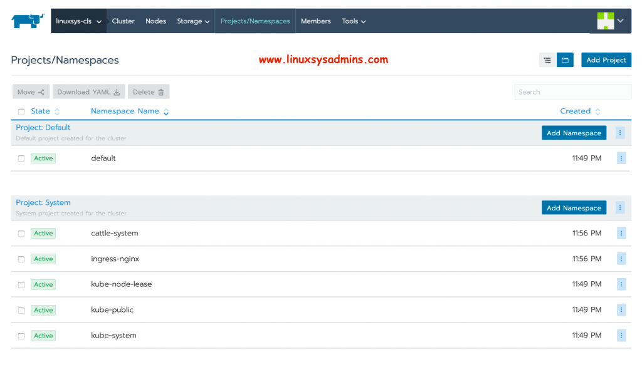The height and width of the screenshot is (372, 642).
Task: Click the kube-node-lease namespace name
Action: (121, 284)
